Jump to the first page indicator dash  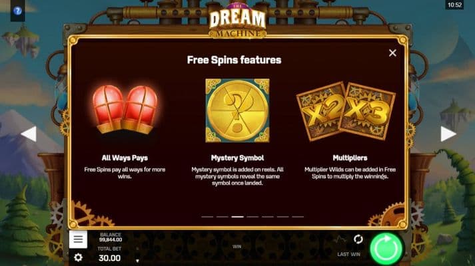click(x=207, y=217)
